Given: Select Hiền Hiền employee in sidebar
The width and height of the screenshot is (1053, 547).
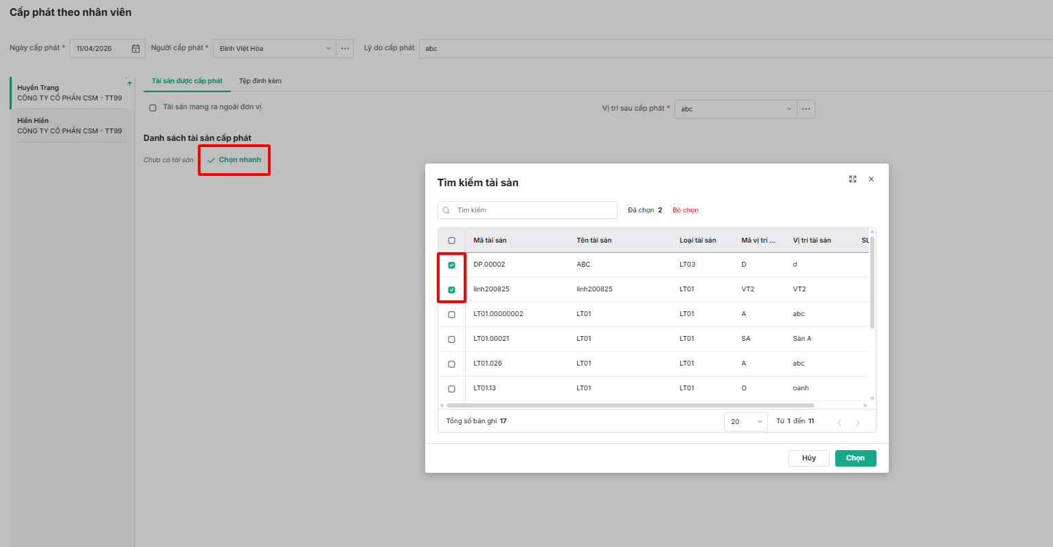Looking at the screenshot, I should click(x=69, y=126).
